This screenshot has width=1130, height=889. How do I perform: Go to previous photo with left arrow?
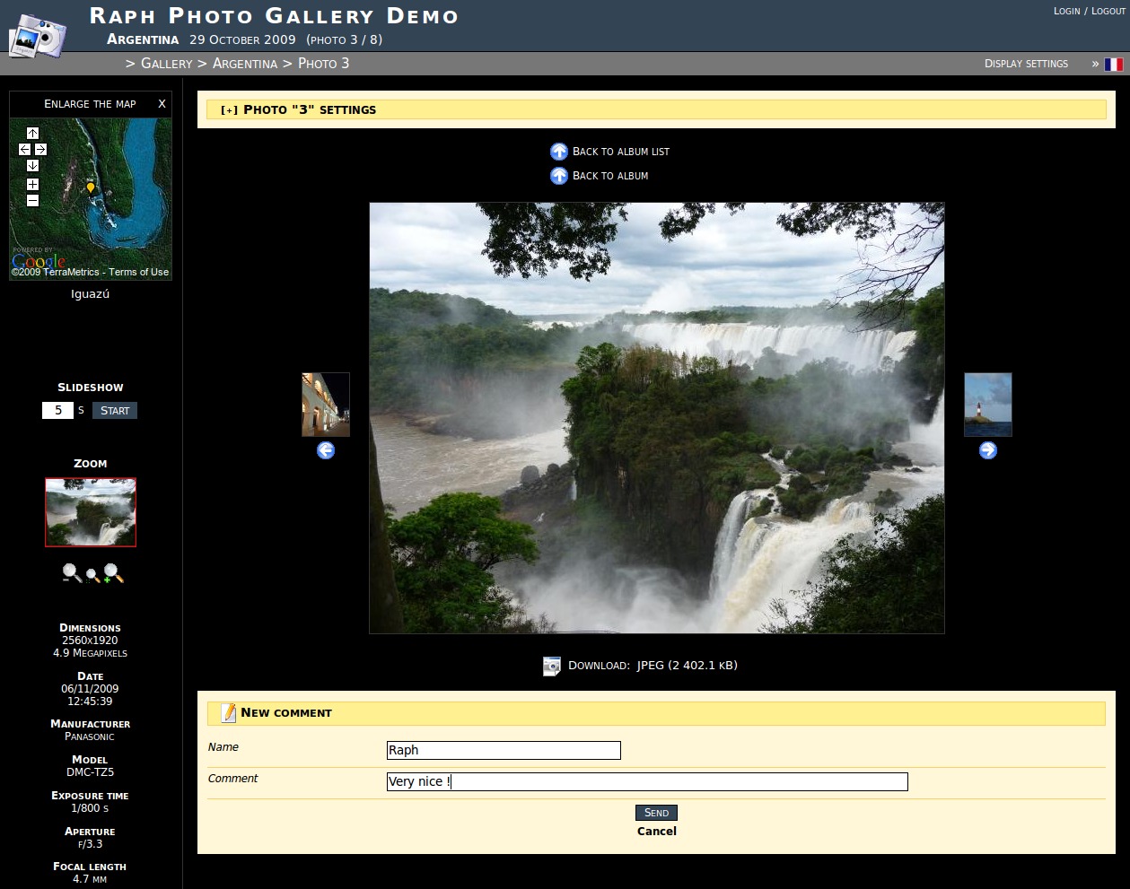326,450
